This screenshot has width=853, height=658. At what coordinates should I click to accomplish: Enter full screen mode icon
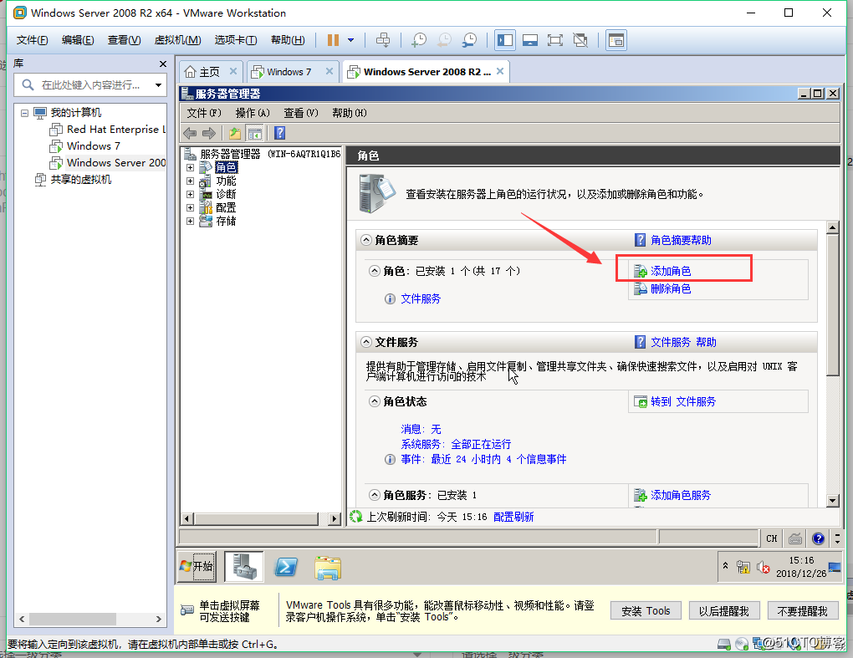pos(555,40)
